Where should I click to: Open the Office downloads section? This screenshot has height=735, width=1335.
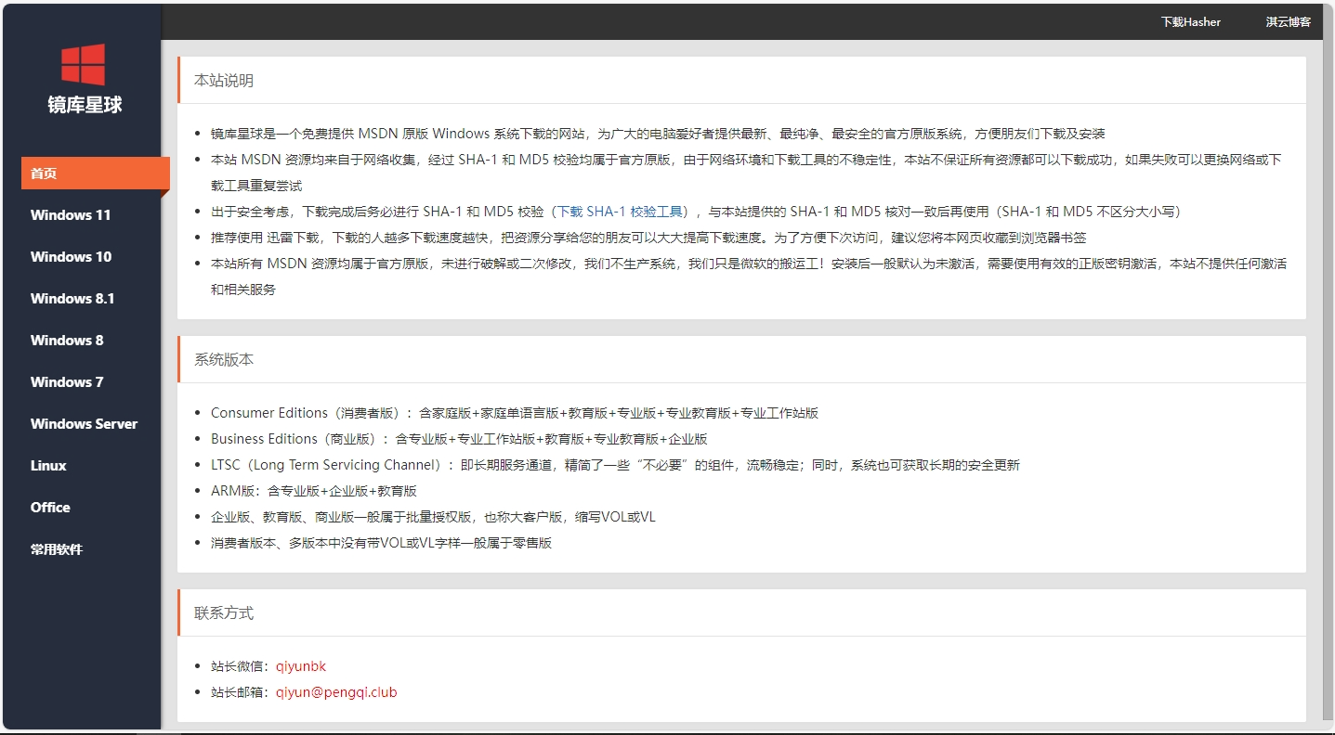[x=50, y=507]
